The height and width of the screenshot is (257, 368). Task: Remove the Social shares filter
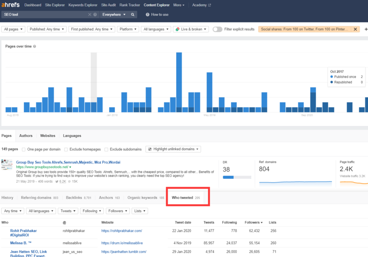pos(355,29)
